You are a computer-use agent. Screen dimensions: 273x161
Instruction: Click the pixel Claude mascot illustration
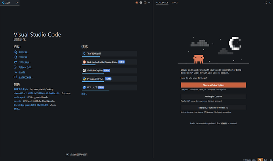click(x=199, y=59)
